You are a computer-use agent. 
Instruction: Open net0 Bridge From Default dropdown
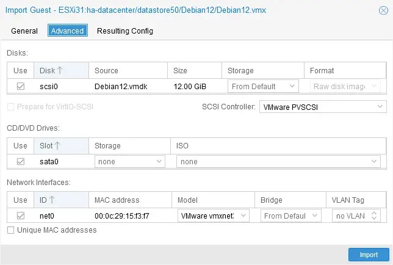(x=290, y=216)
